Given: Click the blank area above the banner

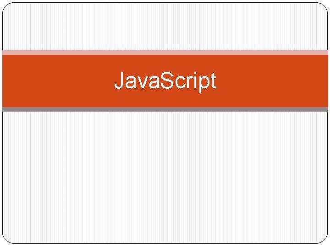Looking at the screenshot, I should click(x=165, y=27).
